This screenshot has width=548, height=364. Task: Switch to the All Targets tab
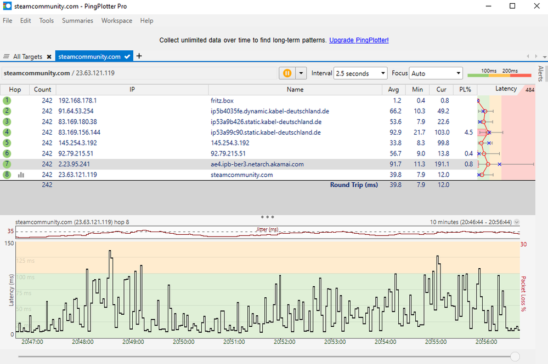[x=27, y=56]
